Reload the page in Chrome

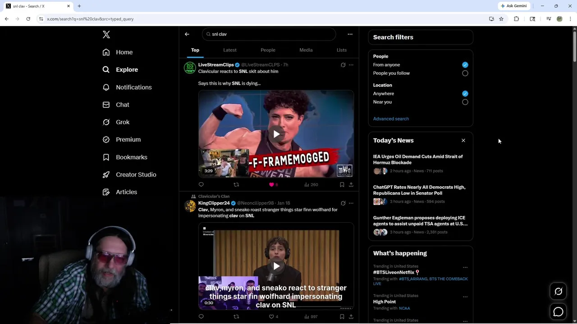28,19
